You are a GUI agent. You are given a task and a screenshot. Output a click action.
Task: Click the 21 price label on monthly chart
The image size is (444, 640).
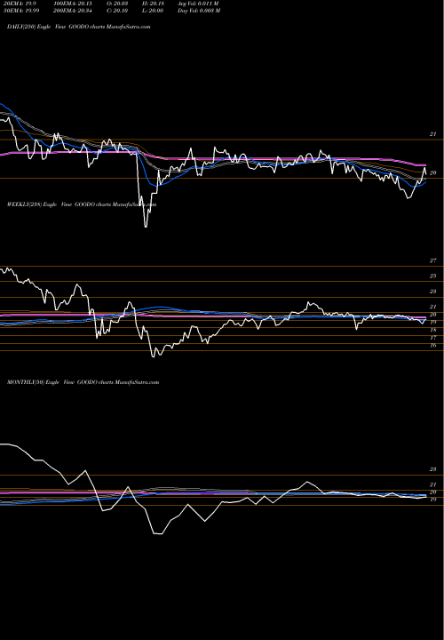click(x=433, y=484)
